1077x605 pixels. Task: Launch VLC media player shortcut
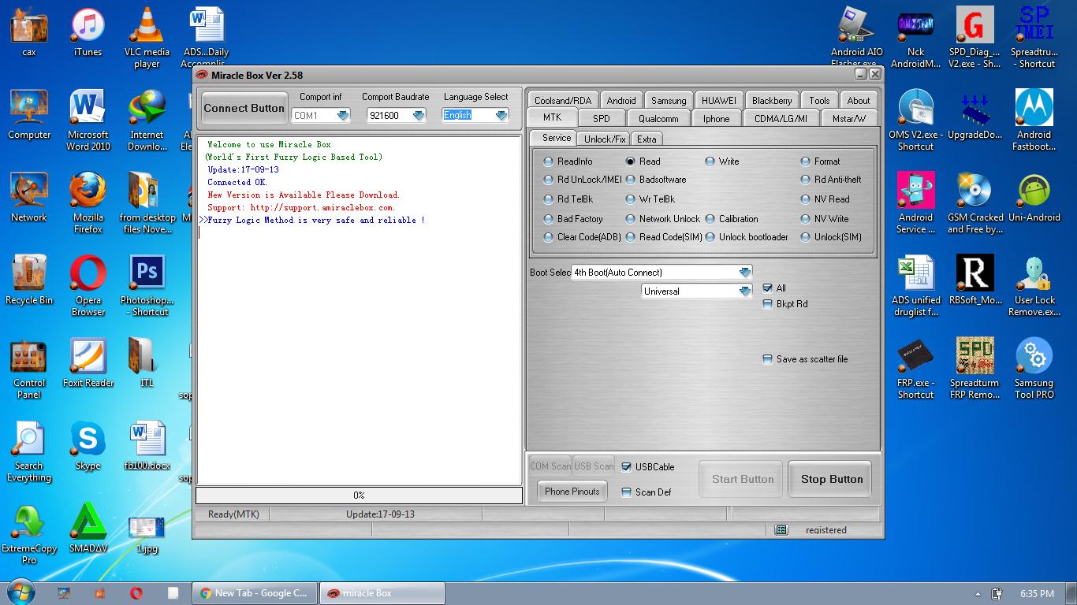click(147, 38)
